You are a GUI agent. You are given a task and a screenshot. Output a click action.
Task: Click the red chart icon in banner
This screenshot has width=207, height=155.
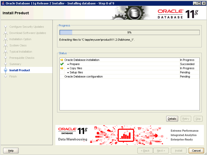click(126, 135)
